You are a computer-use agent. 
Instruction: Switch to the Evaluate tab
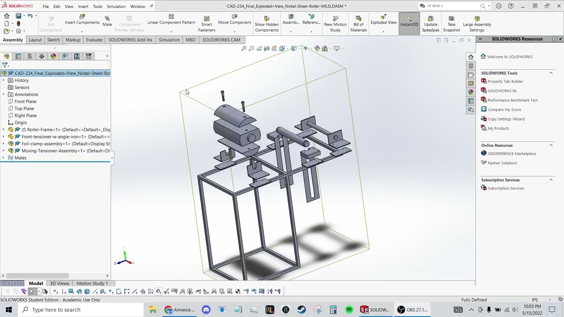coord(94,40)
